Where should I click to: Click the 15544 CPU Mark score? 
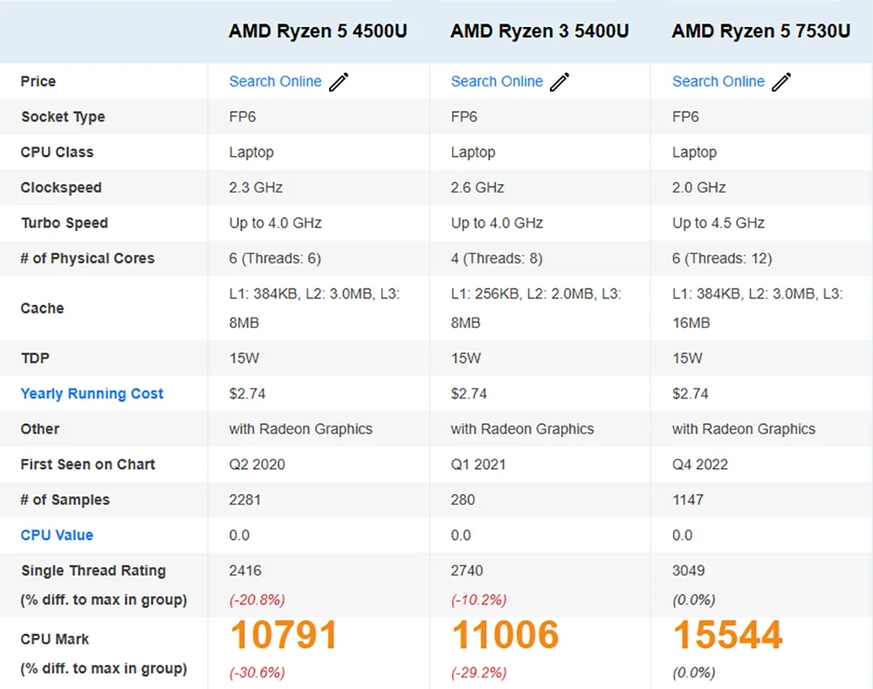coord(727,636)
